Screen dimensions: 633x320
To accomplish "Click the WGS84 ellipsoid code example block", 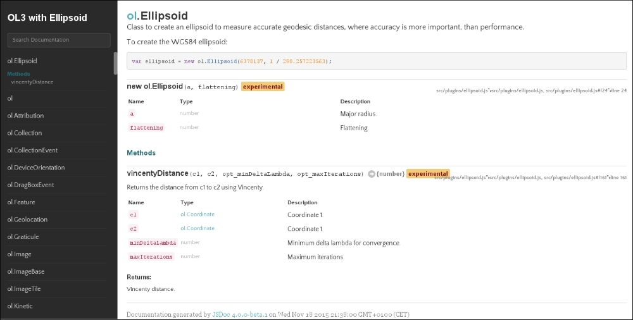I will pyautogui.click(x=377, y=61).
